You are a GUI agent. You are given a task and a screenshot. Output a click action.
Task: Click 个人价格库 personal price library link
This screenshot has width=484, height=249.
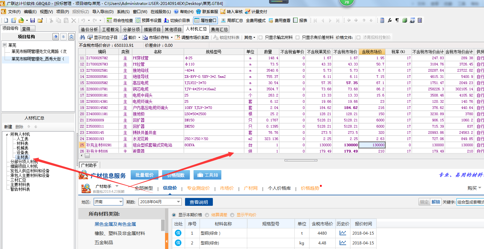279,188
